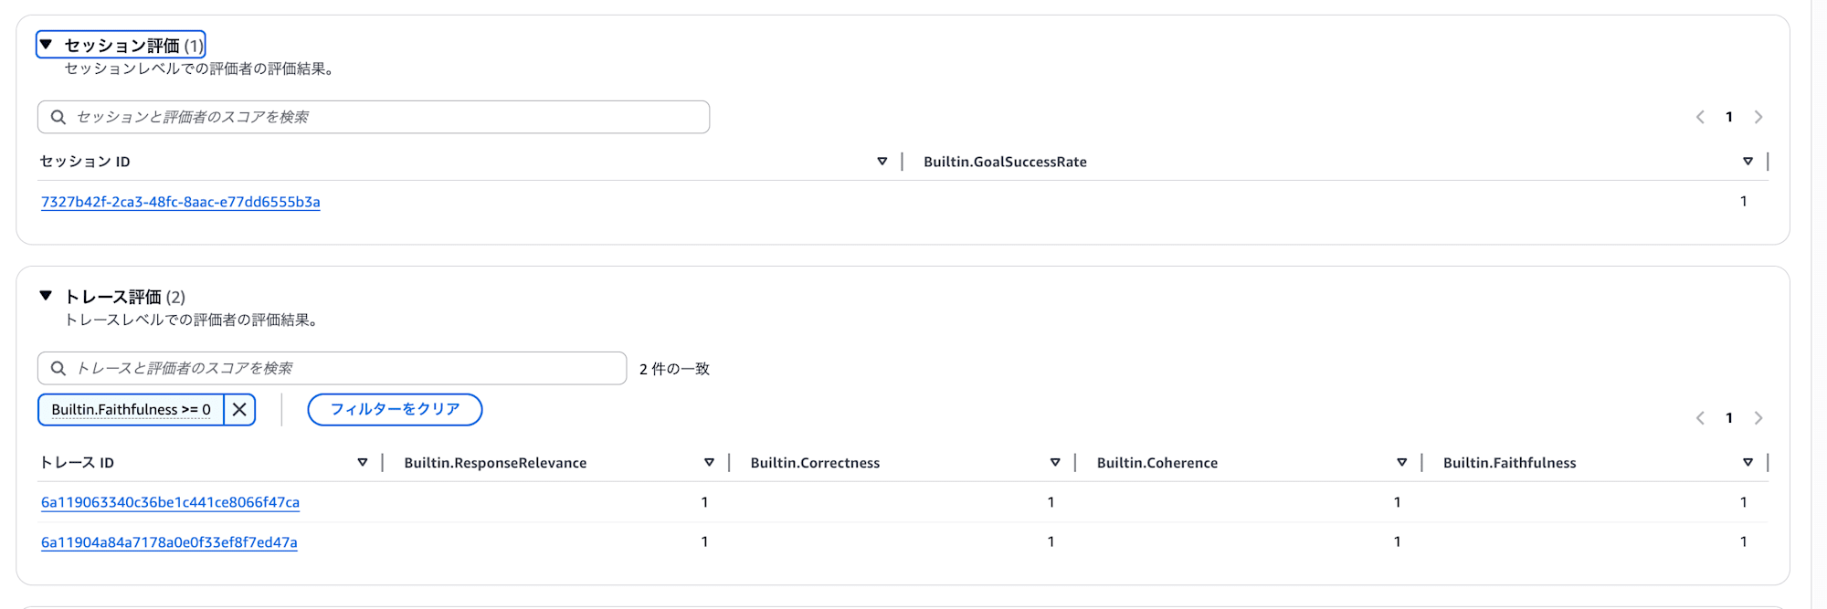Edit the Builtin.Faithfulness >= 0 filter token

tap(131, 410)
